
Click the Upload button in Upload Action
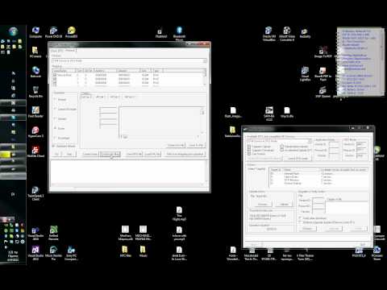click(284, 205)
